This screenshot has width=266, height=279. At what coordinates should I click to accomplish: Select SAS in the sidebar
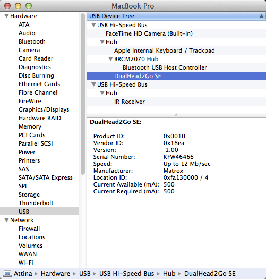pyautogui.click(x=24, y=169)
